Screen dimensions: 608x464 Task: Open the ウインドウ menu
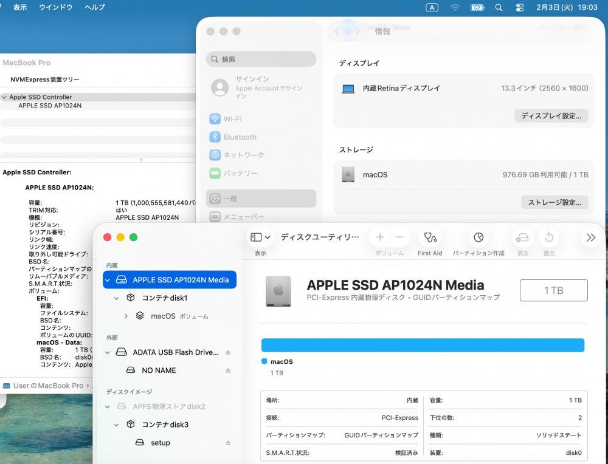pos(55,7)
